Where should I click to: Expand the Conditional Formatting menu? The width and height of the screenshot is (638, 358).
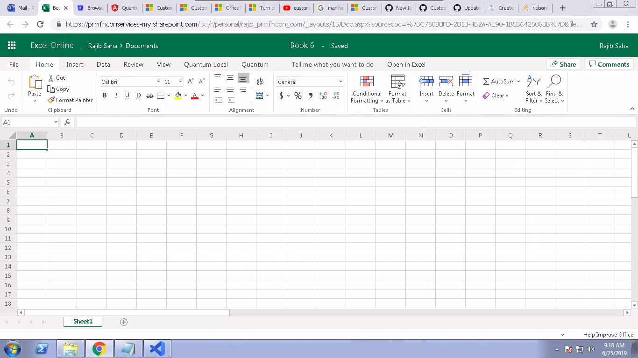367,90
